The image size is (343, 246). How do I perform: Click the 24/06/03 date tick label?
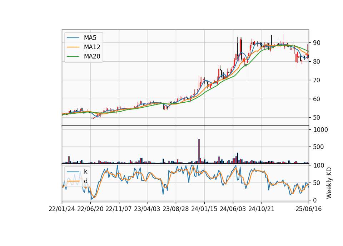233,209
